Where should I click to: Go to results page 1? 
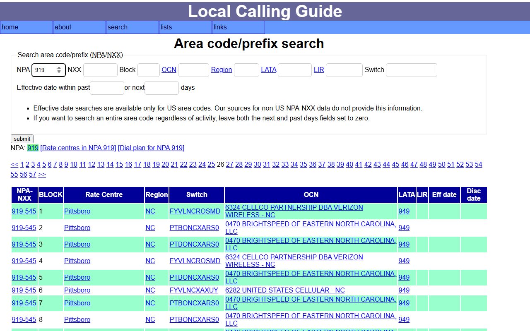coord(22,164)
